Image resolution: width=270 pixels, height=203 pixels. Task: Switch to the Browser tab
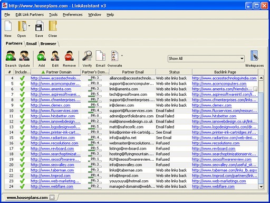48,43
